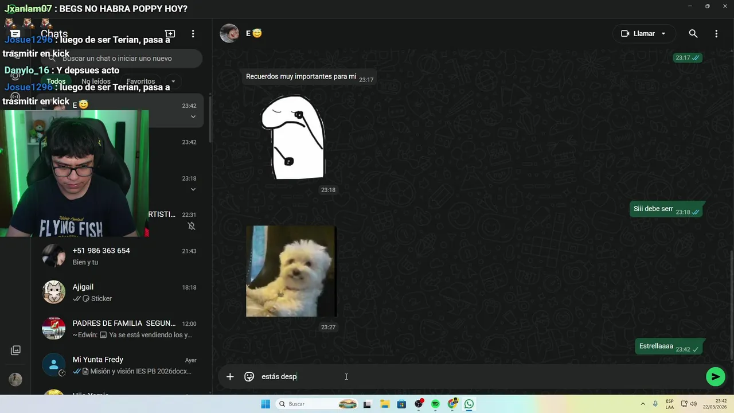The width and height of the screenshot is (734, 413).
Task: Expand more chat filters dropdown
Action: coord(173,81)
